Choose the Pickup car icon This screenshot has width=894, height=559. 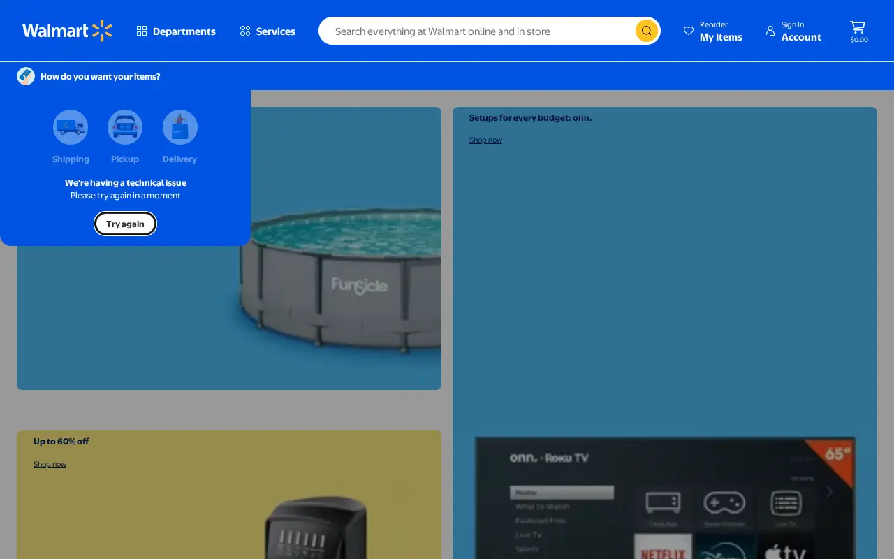pos(125,127)
